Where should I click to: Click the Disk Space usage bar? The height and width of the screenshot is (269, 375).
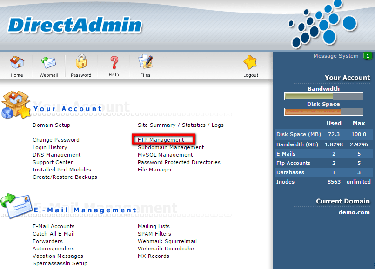pyautogui.click(x=323, y=112)
